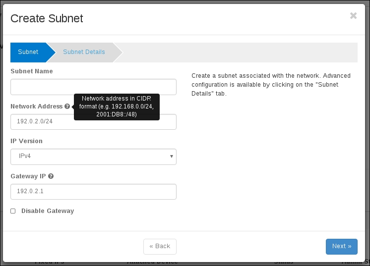The image size is (370, 266).
Task: Click the Gateway IP help icon
Action: click(x=51, y=176)
